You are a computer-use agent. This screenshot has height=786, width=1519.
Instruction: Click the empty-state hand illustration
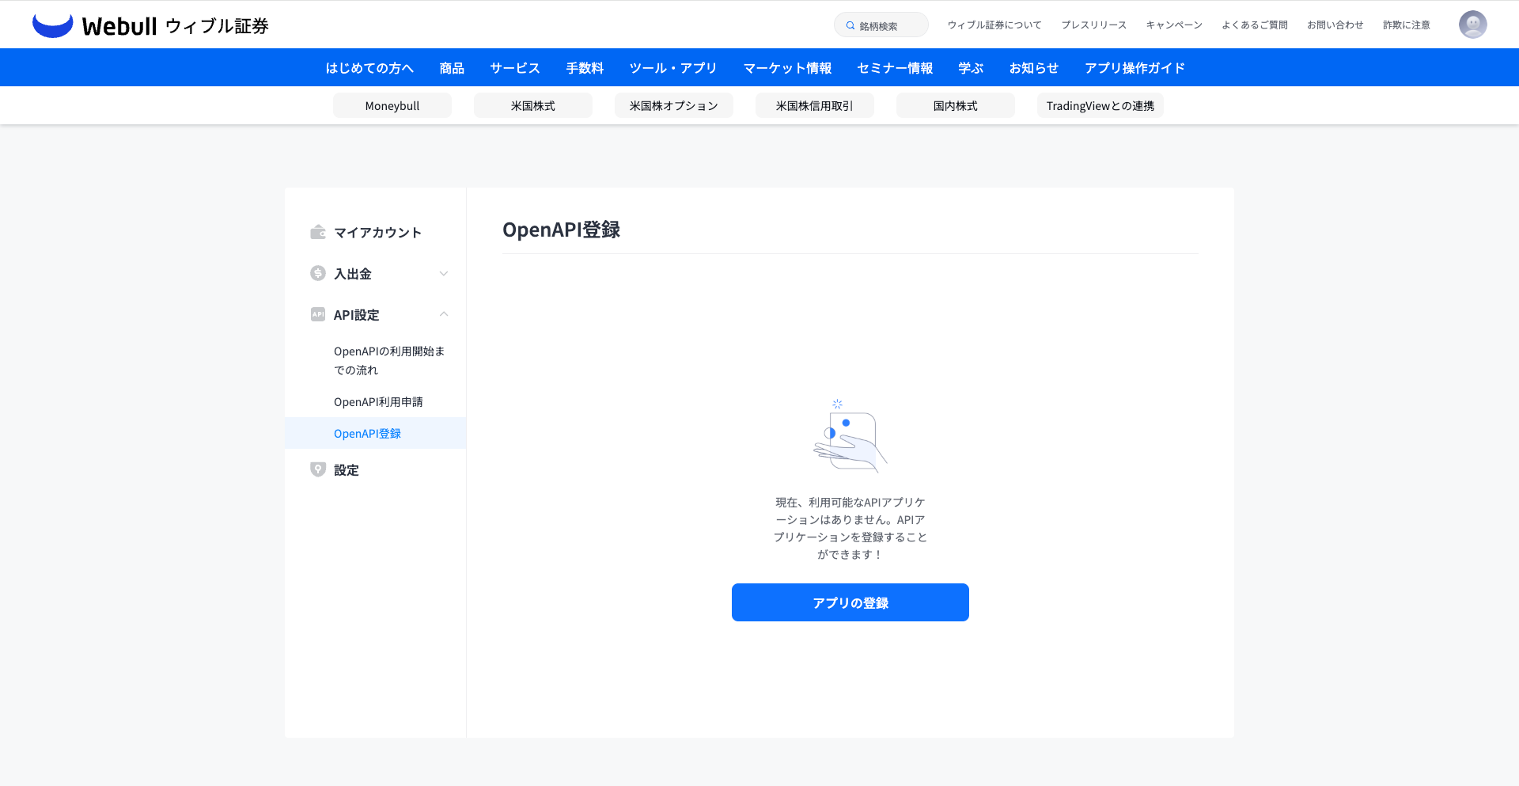850,436
